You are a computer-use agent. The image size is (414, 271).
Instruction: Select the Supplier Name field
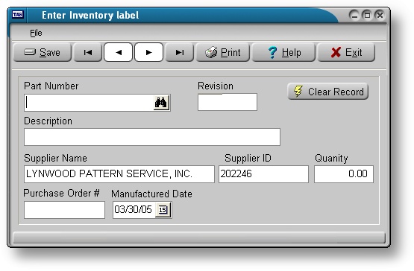[119, 174]
